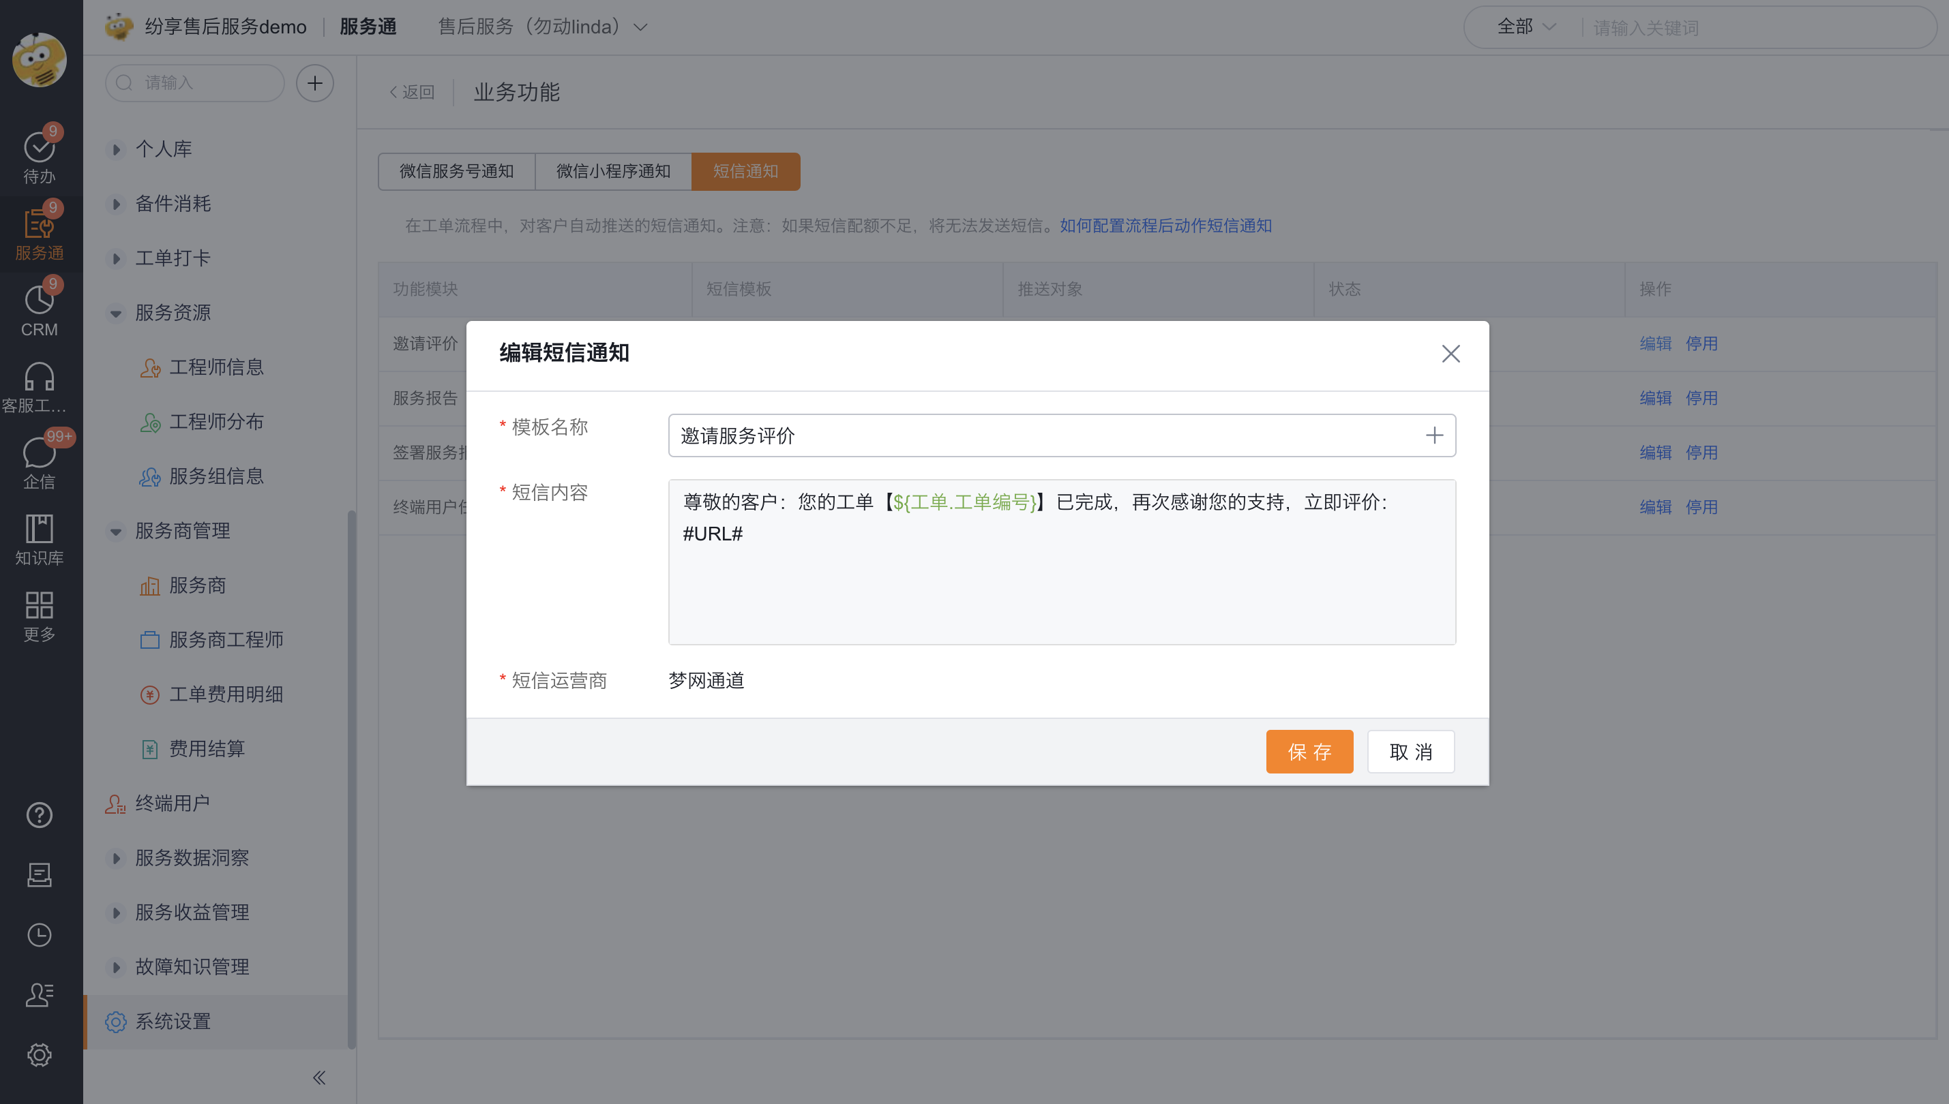Select 全部 dropdown filter option
1949x1104 pixels.
(x=1526, y=27)
